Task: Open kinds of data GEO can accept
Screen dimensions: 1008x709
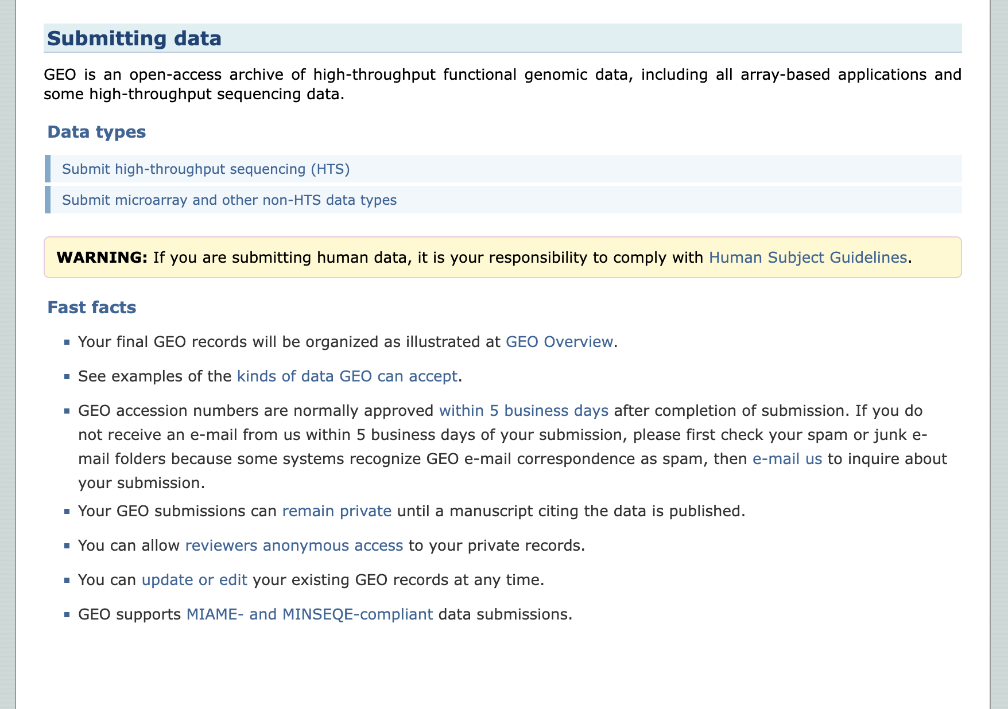Action: (x=347, y=376)
